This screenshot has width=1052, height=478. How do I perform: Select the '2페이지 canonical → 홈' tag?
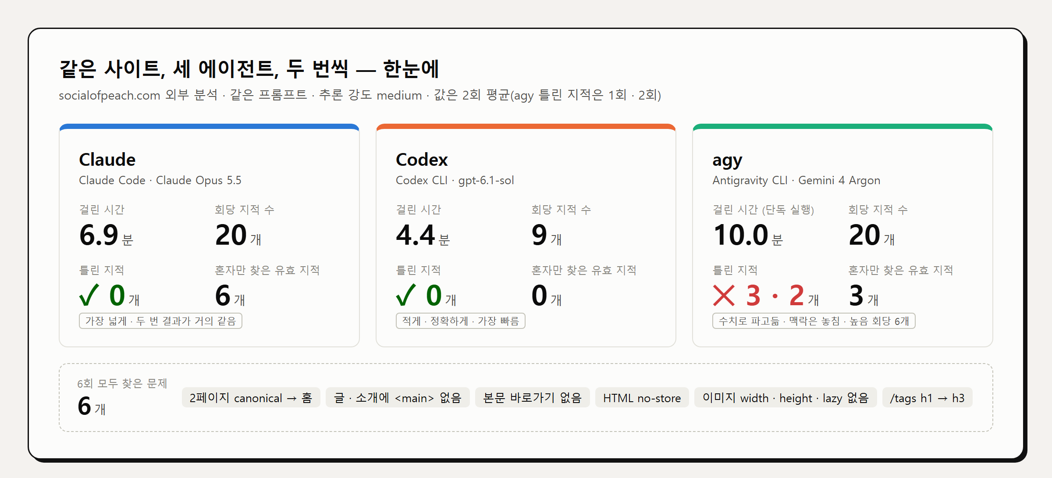(251, 398)
